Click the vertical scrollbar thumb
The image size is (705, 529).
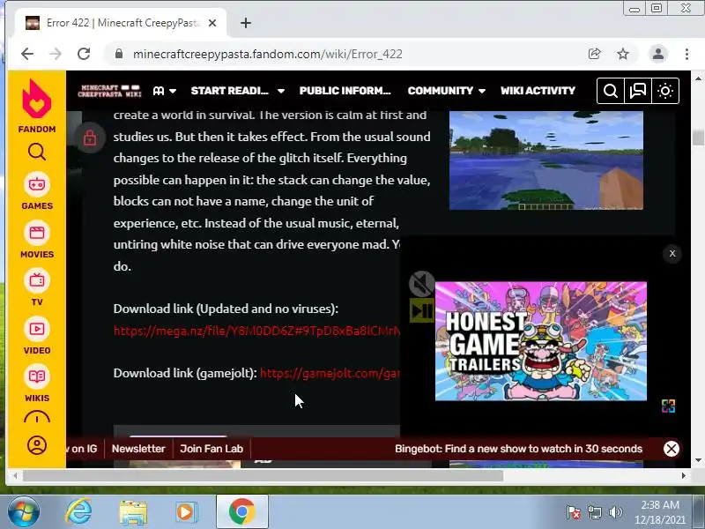[x=698, y=138]
